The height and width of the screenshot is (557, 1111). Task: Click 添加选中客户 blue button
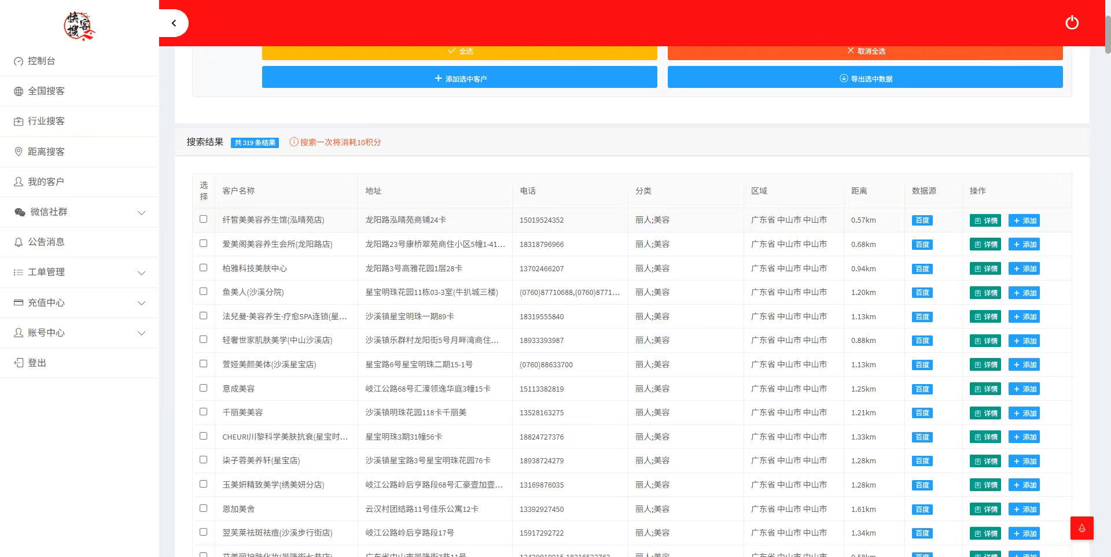click(x=459, y=78)
